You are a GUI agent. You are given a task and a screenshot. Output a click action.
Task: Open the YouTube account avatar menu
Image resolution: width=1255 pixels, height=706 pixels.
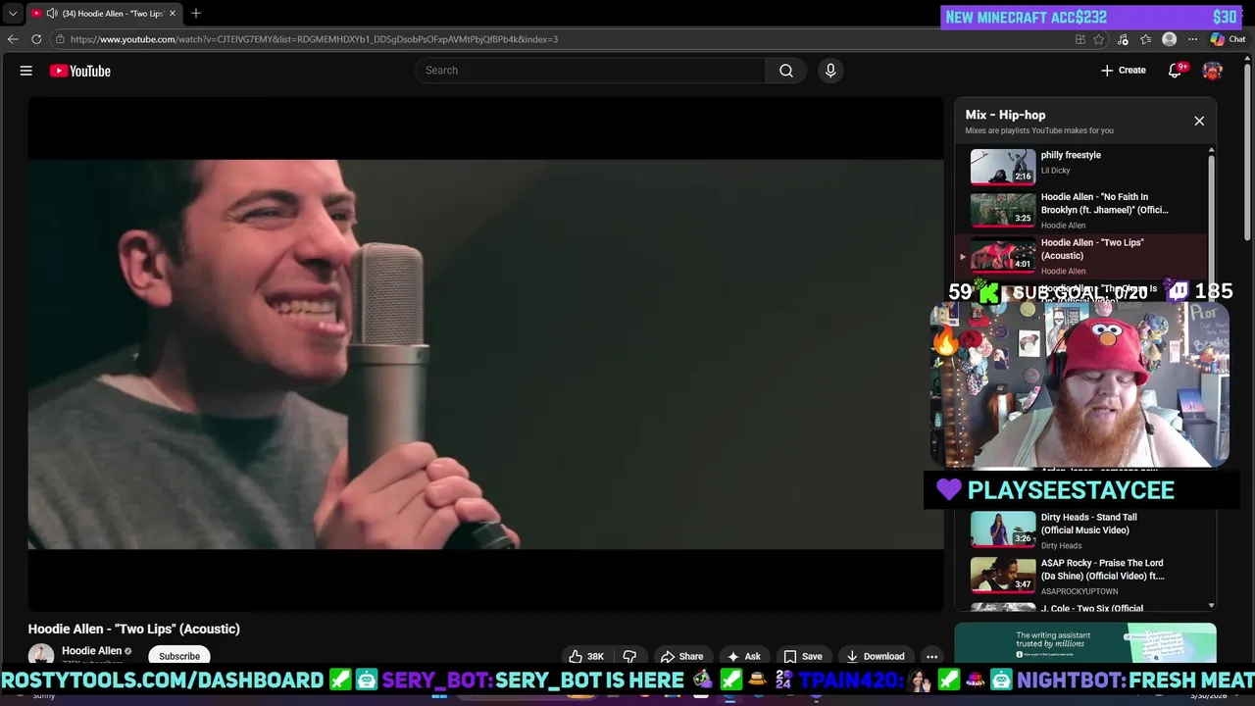point(1213,71)
